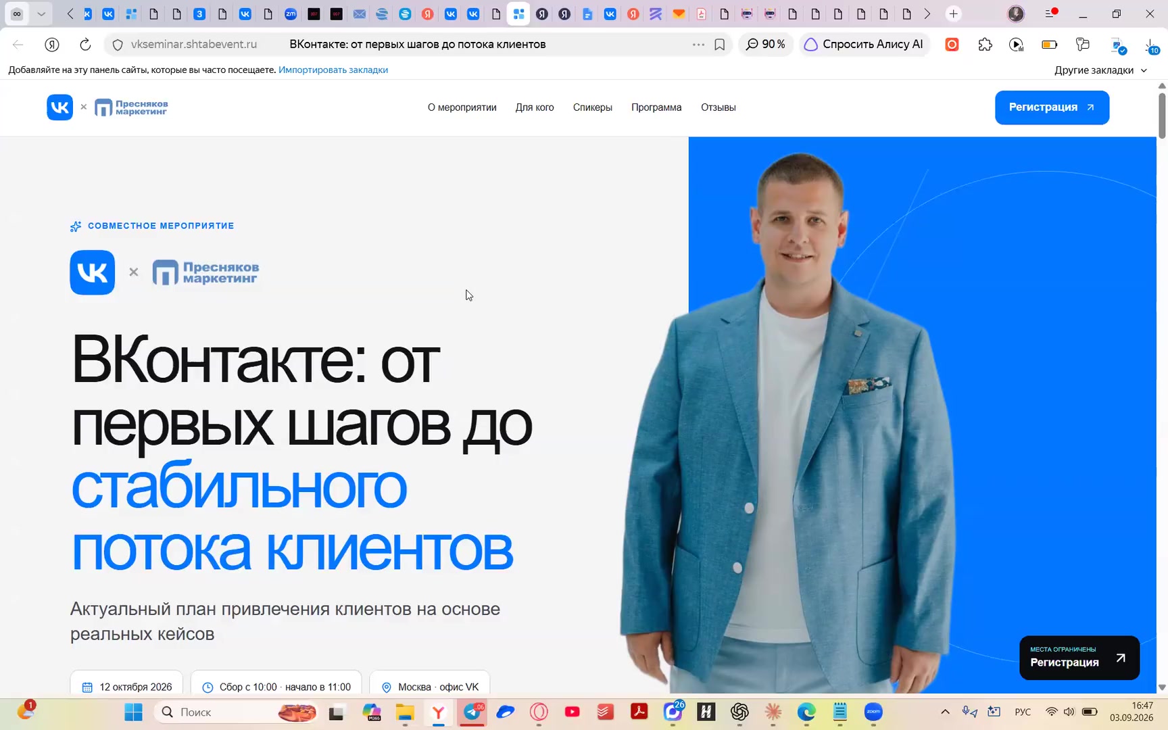Click the VK logo in page header
The height and width of the screenshot is (730, 1168).
[x=59, y=107]
